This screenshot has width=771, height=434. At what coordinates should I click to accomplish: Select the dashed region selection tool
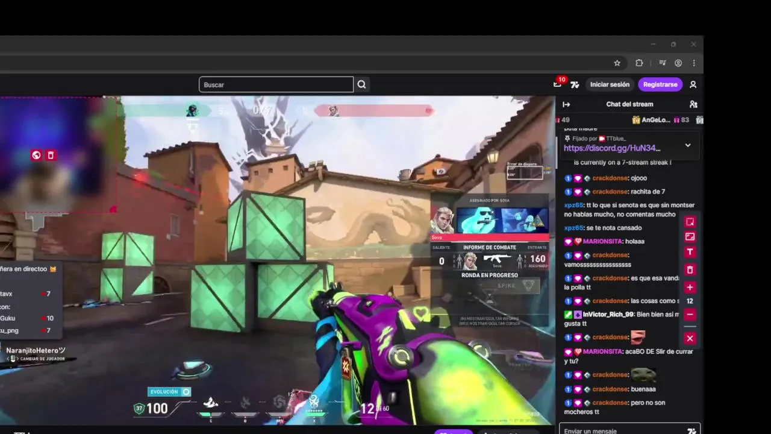(x=690, y=222)
